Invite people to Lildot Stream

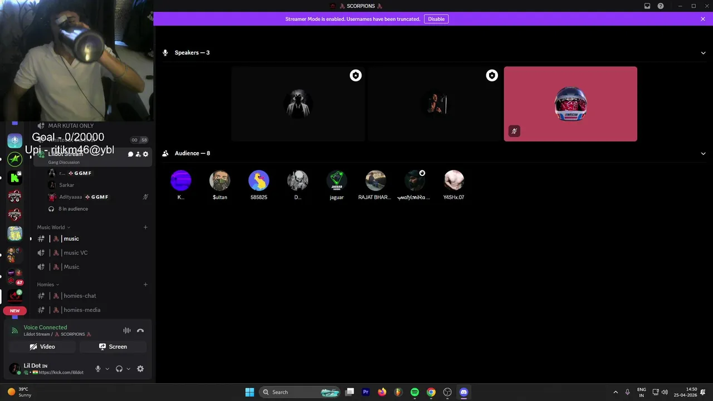(x=138, y=154)
